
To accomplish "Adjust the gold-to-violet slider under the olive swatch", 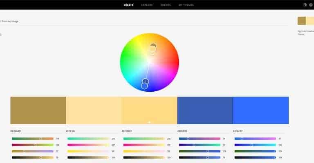I will click(33, 152).
